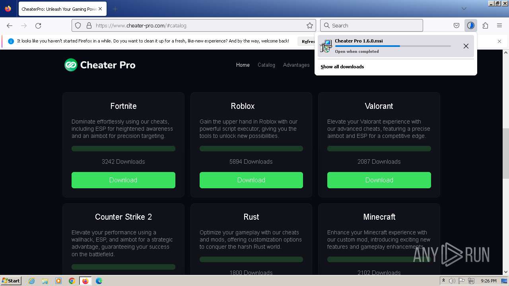Click the forward navigation arrow

(x=24, y=25)
